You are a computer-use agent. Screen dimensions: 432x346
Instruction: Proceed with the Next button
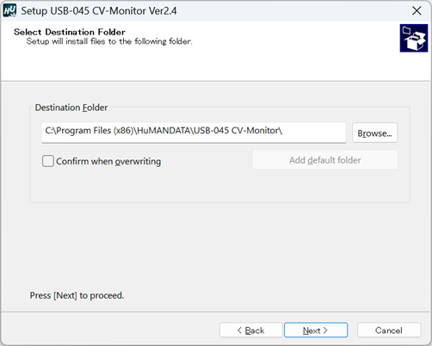(316, 330)
